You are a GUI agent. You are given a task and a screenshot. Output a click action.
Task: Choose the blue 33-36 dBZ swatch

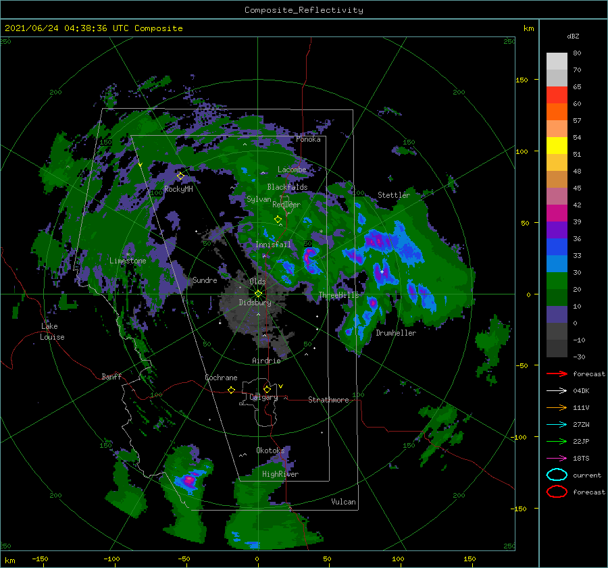(557, 247)
